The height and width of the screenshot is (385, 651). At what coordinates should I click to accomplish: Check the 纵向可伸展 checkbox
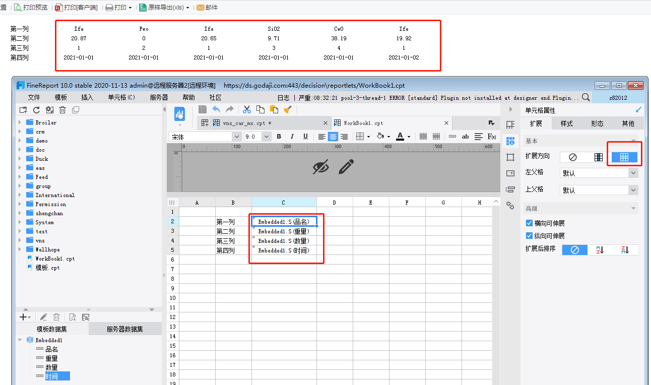(x=529, y=236)
